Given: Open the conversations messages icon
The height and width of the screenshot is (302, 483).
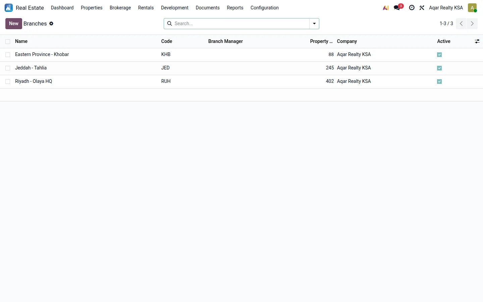Looking at the screenshot, I should click(x=397, y=8).
